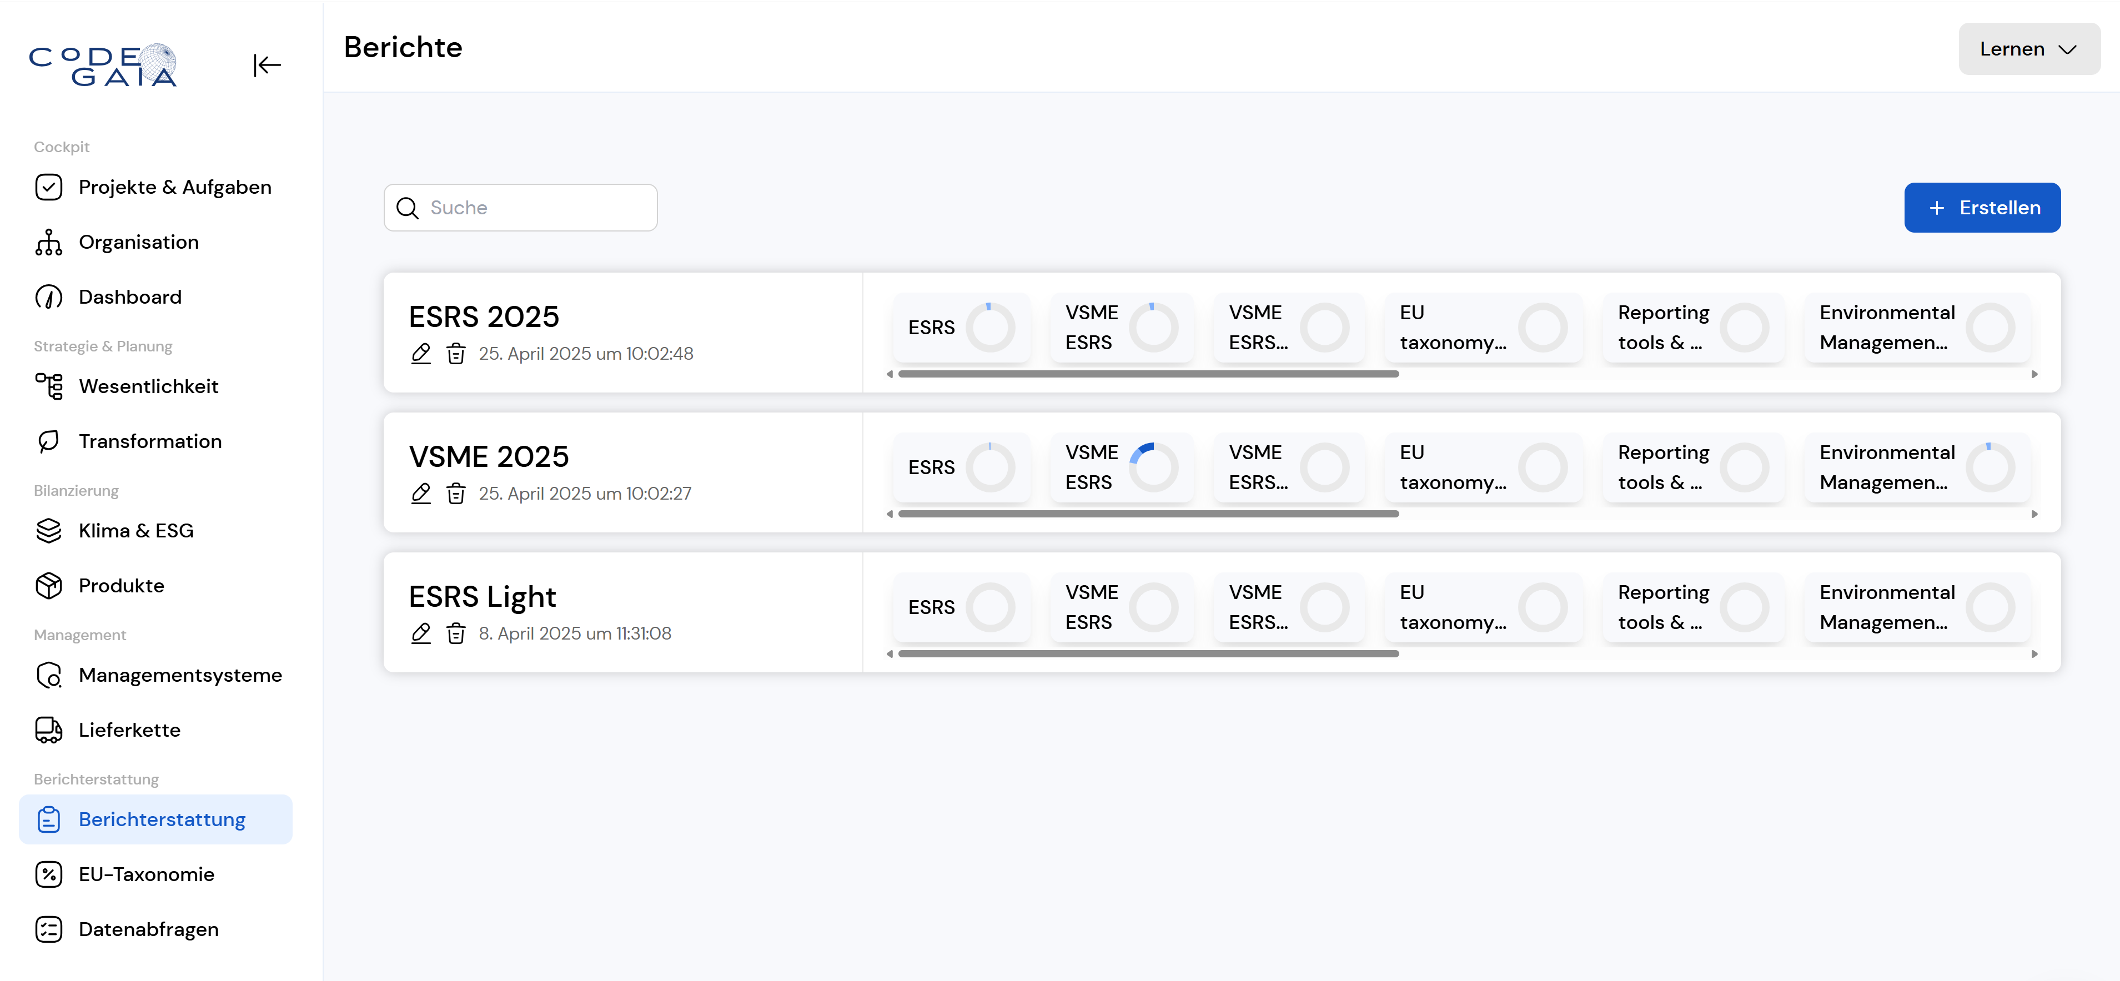Open the Lernen dropdown

[x=2028, y=49]
